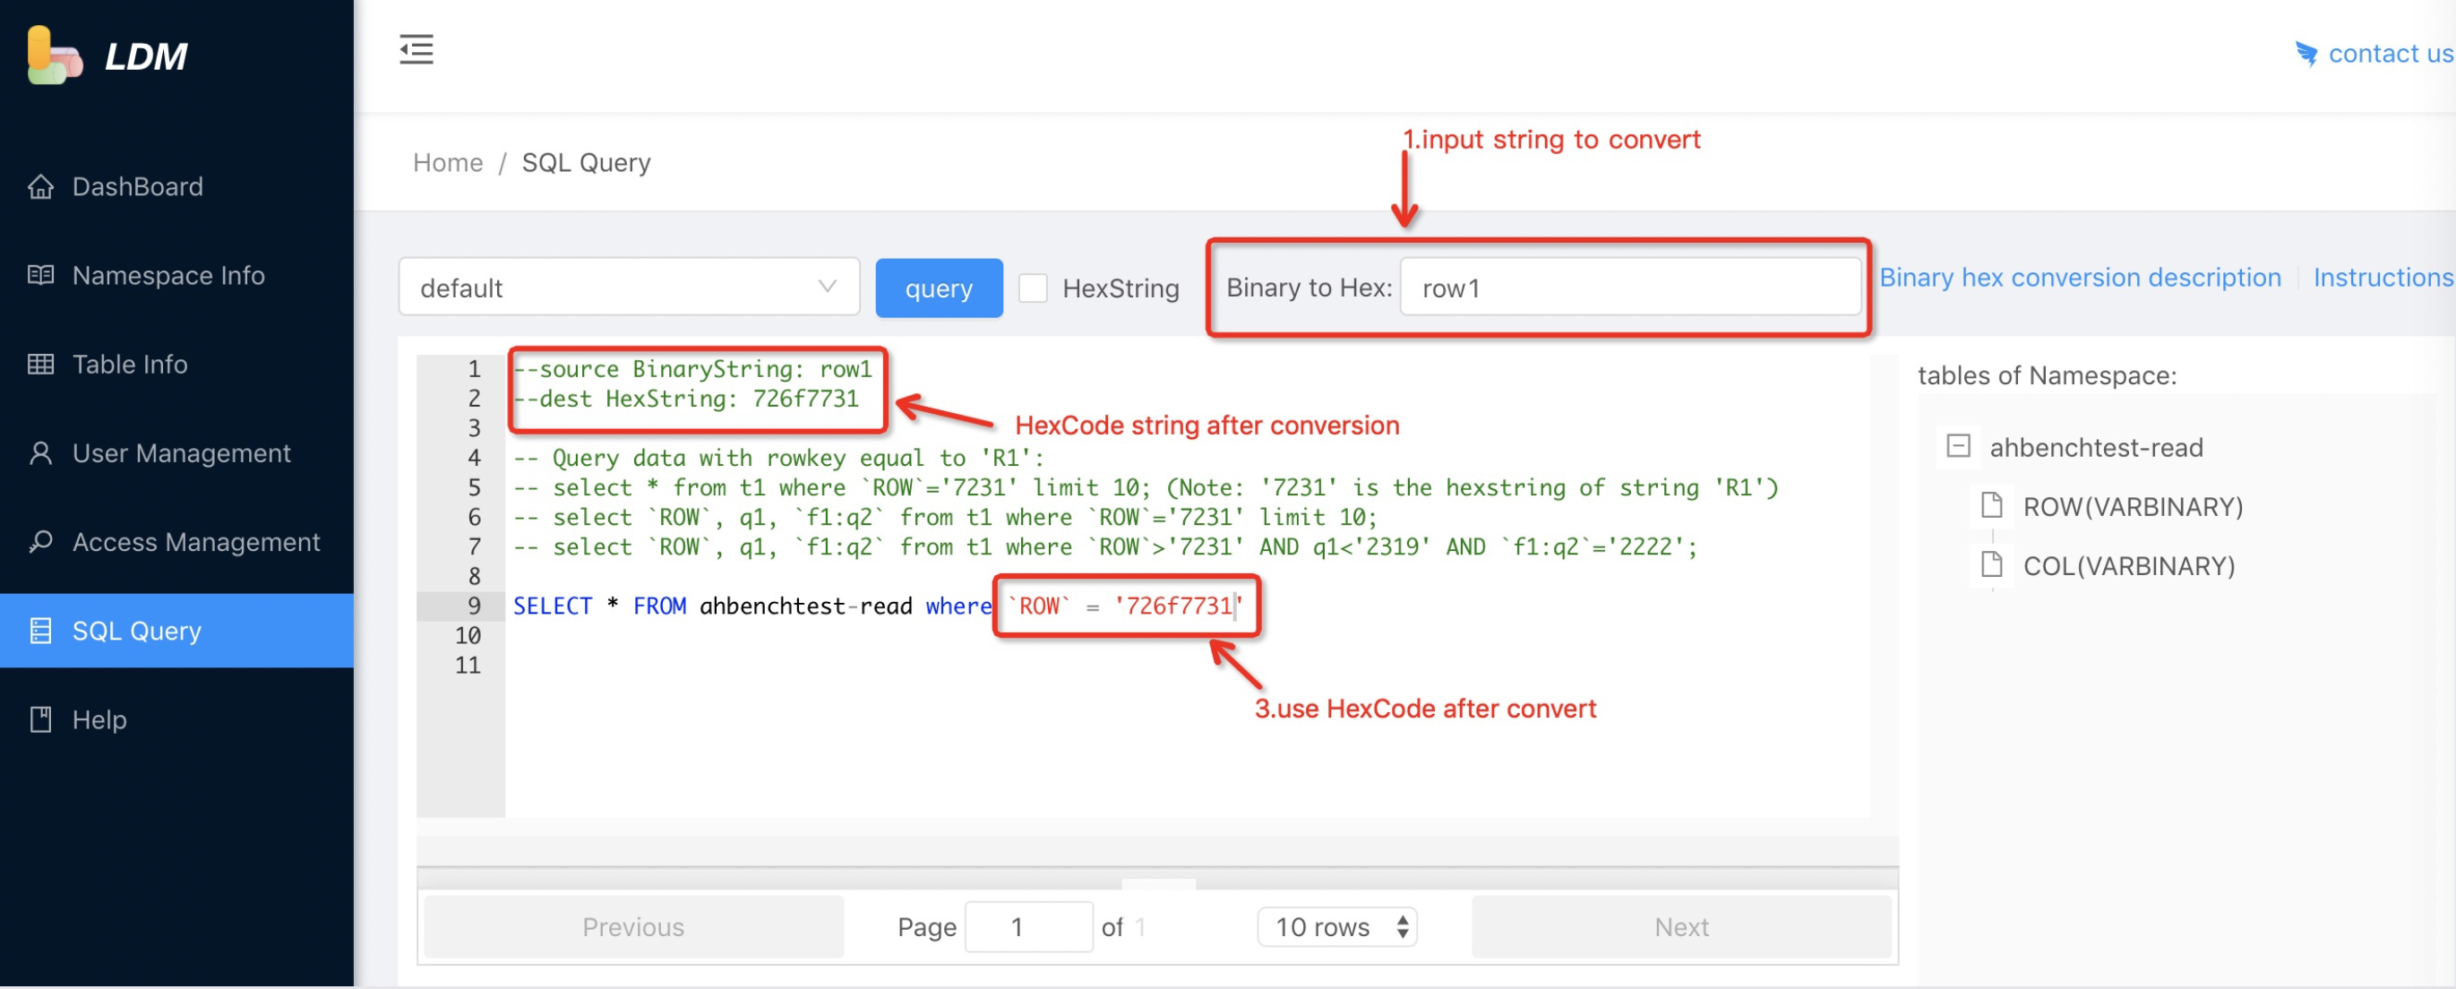This screenshot has height=989, width=2456.
Task: Click the Next page button
Action: coord(1681,926)
